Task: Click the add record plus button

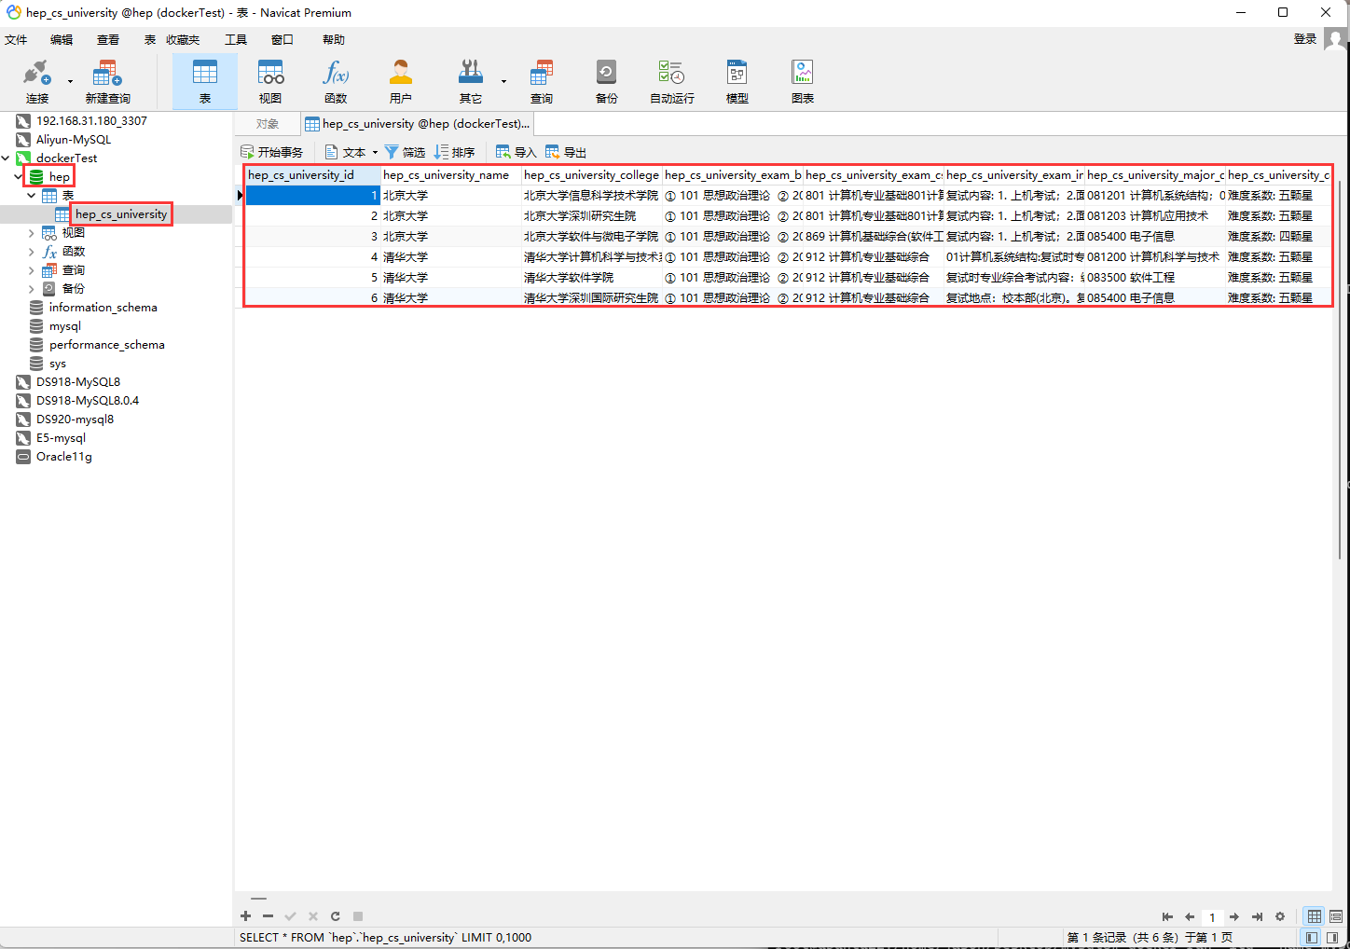Action: point(246,916)
